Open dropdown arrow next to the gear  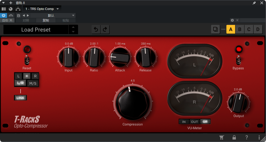[x=237, y=20]
